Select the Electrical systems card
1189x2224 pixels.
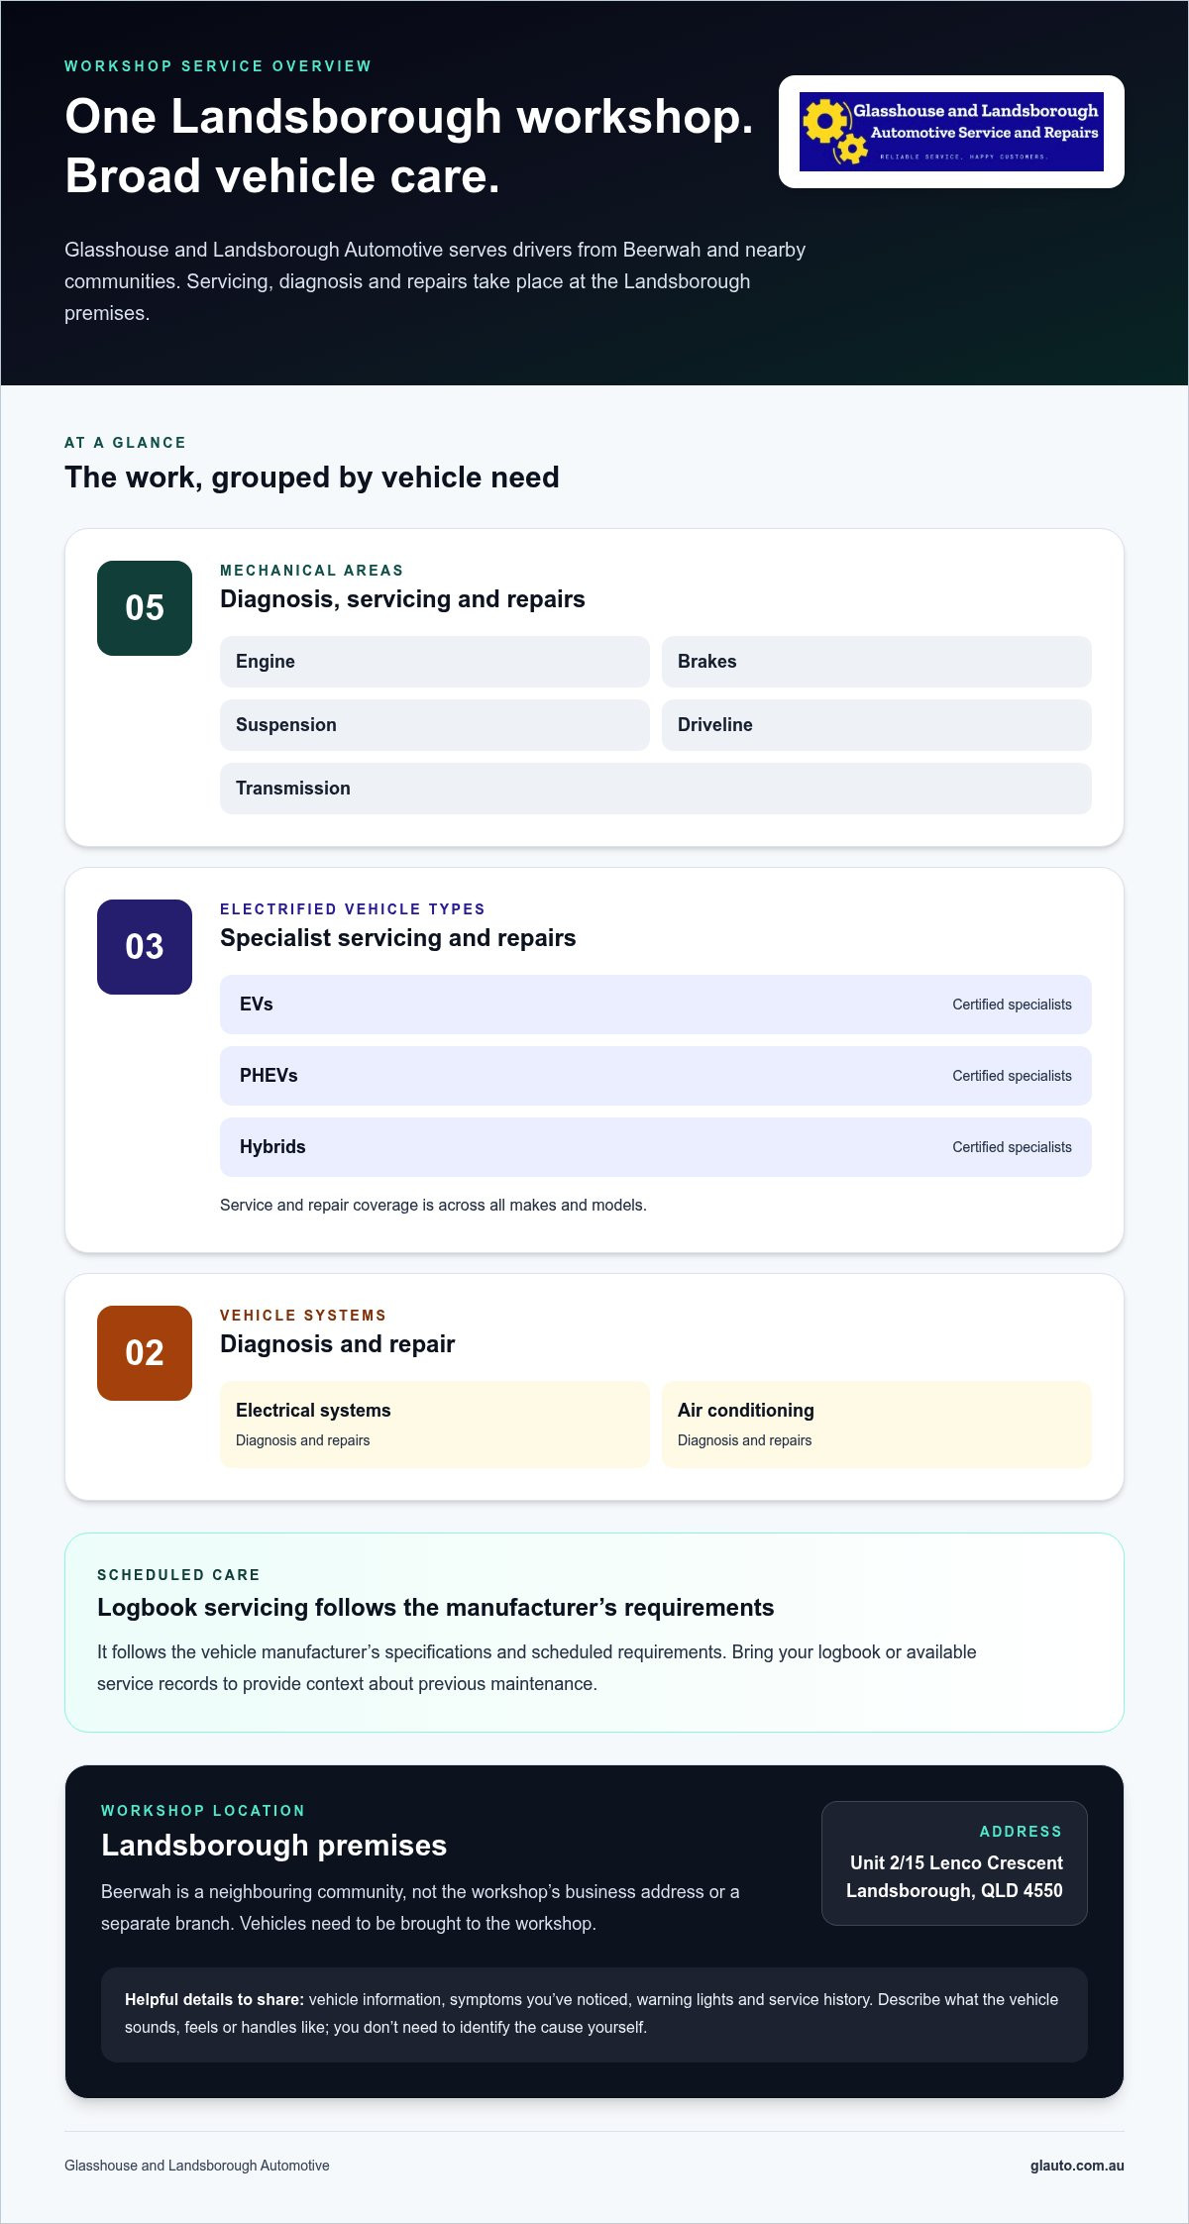coord(435,1425)
